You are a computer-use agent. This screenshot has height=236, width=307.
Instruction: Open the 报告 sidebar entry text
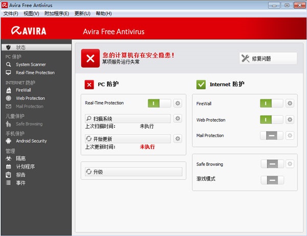tap(21, 175)
